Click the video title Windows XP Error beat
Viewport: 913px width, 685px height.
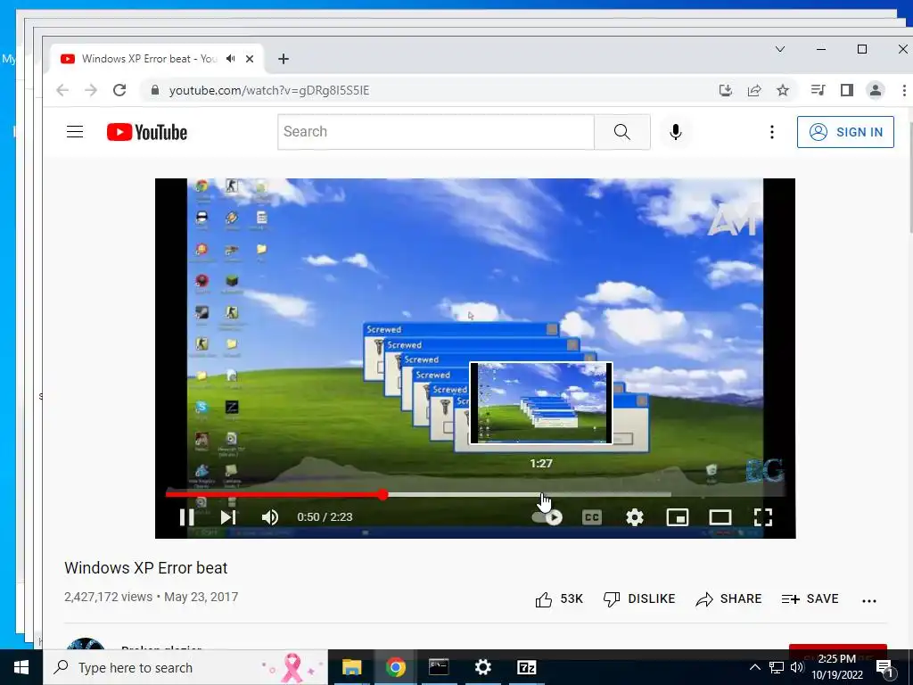pyautogui.click(x=145, y=568)
